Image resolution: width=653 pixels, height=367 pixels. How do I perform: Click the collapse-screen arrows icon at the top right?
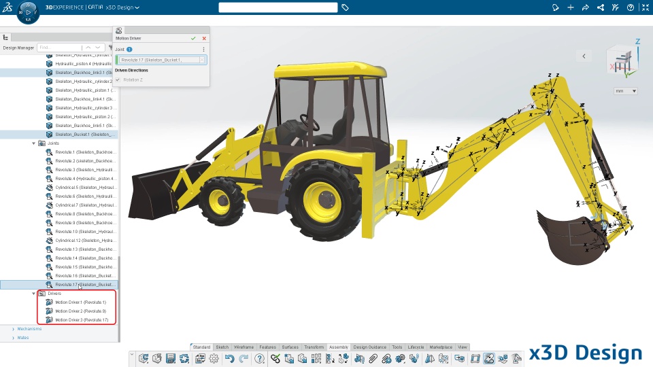coord(646,7)
